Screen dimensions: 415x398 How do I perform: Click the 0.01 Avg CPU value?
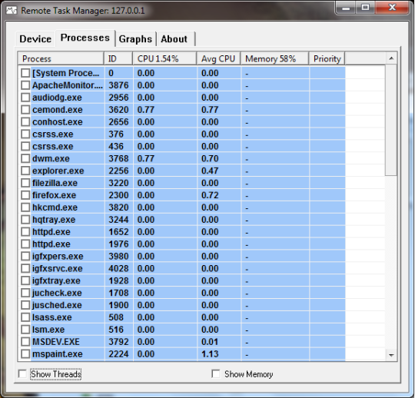(210, 342)
